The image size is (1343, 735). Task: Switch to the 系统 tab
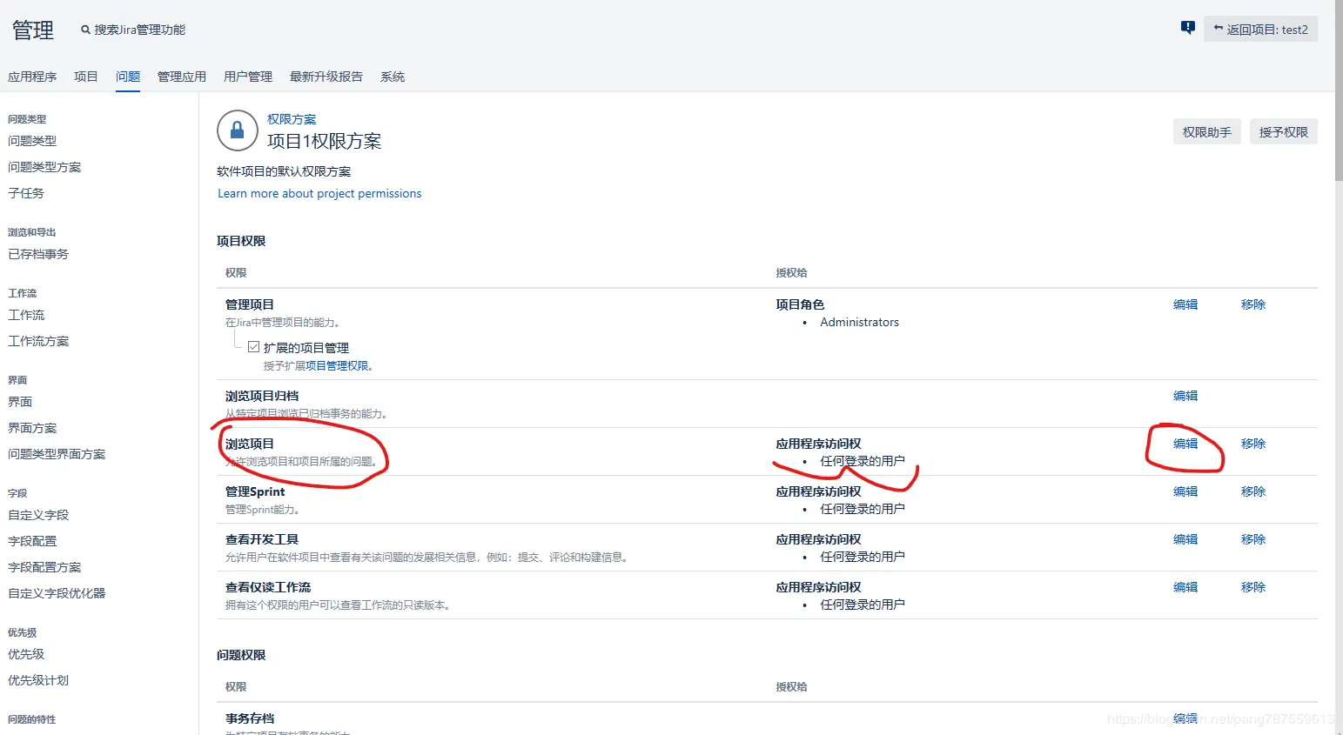click(393, 77)
